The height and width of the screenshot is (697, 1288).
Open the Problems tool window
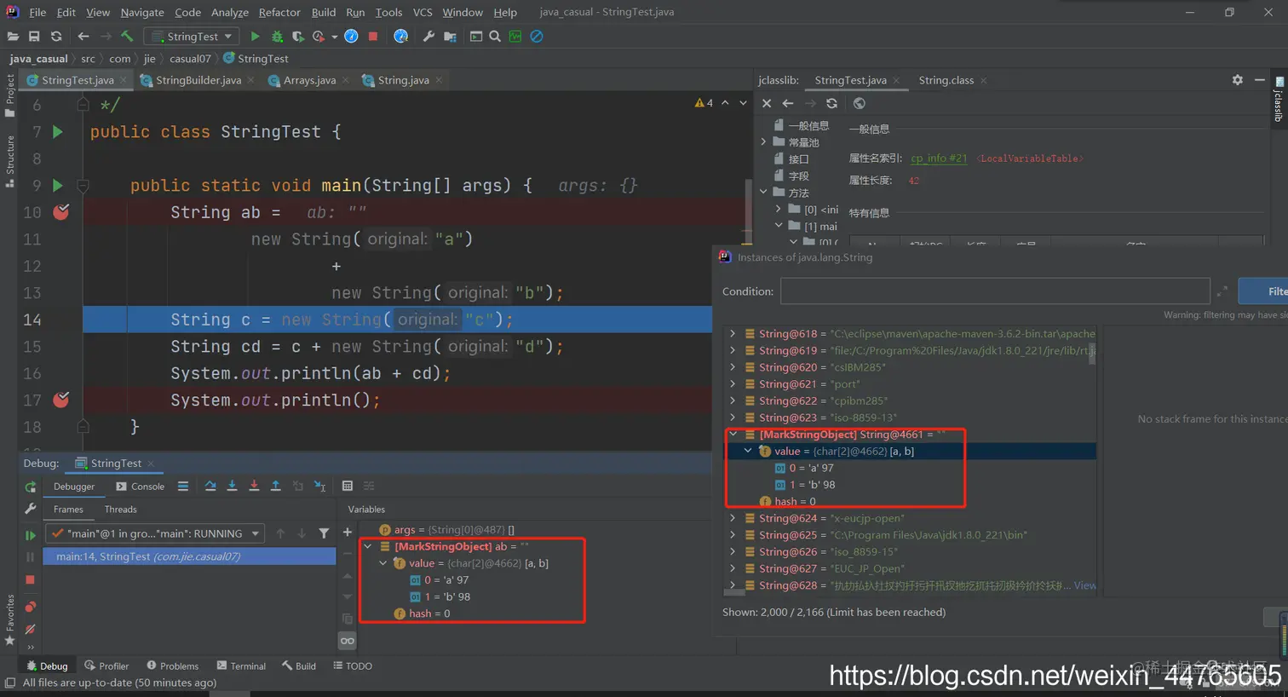[172, 666]
